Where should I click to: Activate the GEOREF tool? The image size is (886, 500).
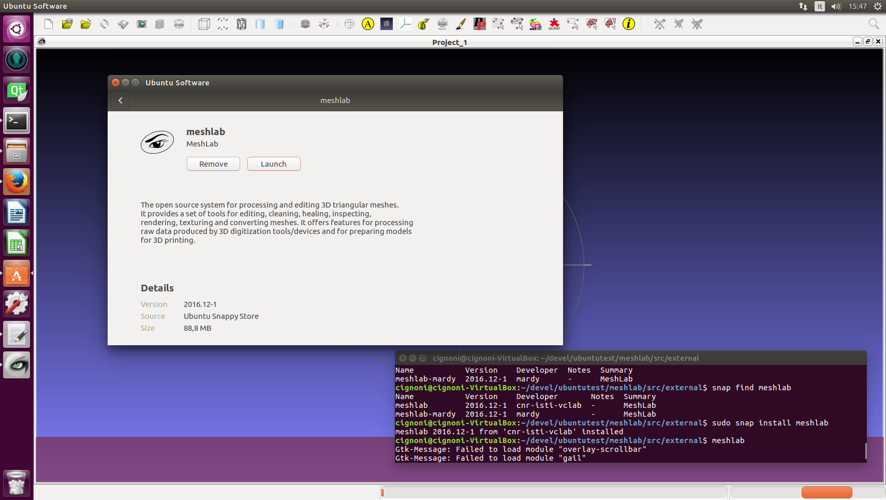[554, 24]
